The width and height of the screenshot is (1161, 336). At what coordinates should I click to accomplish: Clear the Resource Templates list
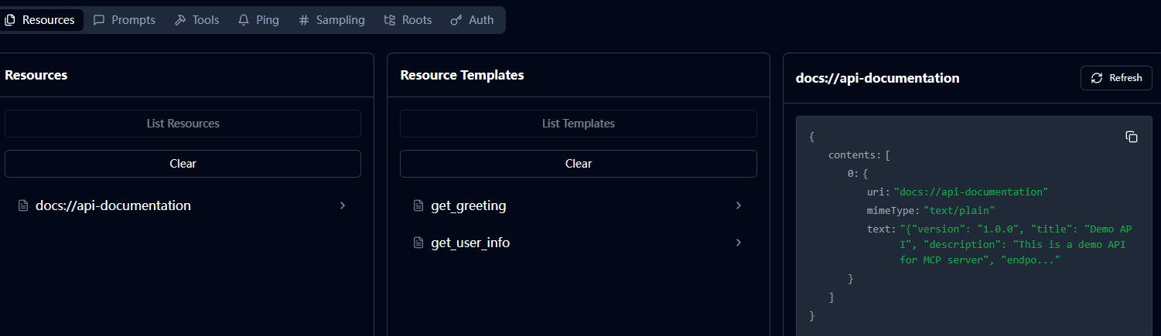pyautogui.click(x=579, y=164)
